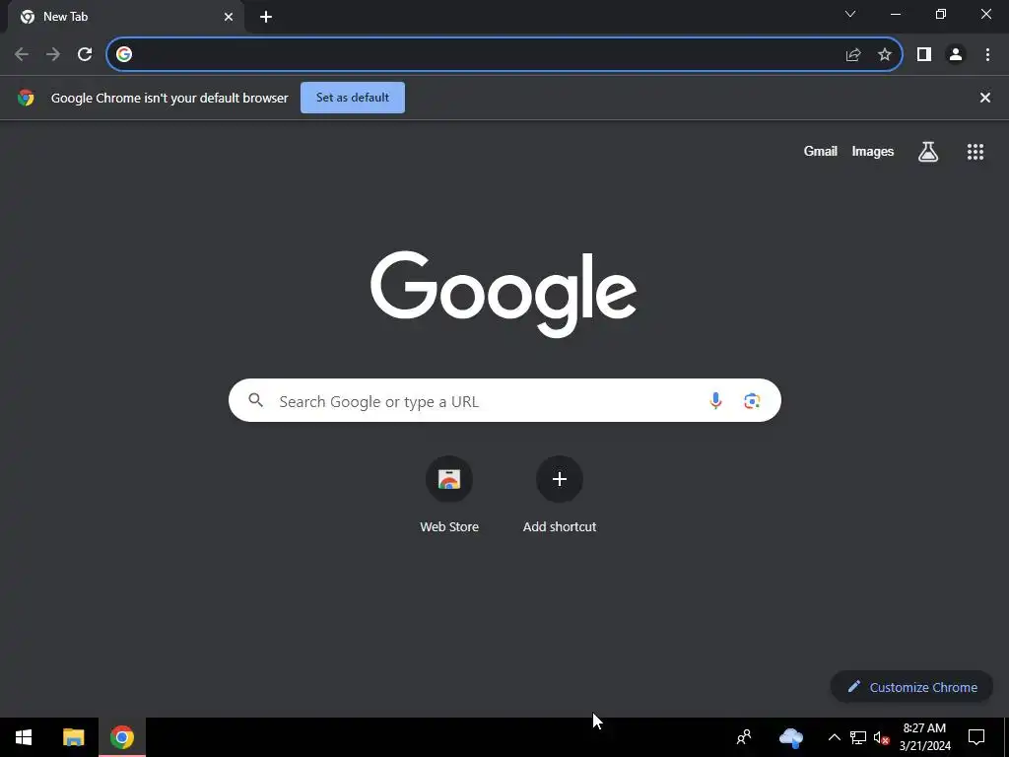Click Set as default button
The width and height of the screenshot is (1009, 757).
click(x=353, y=98)
